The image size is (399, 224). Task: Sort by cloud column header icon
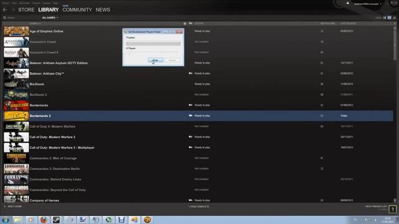click(x=190, y=24)
